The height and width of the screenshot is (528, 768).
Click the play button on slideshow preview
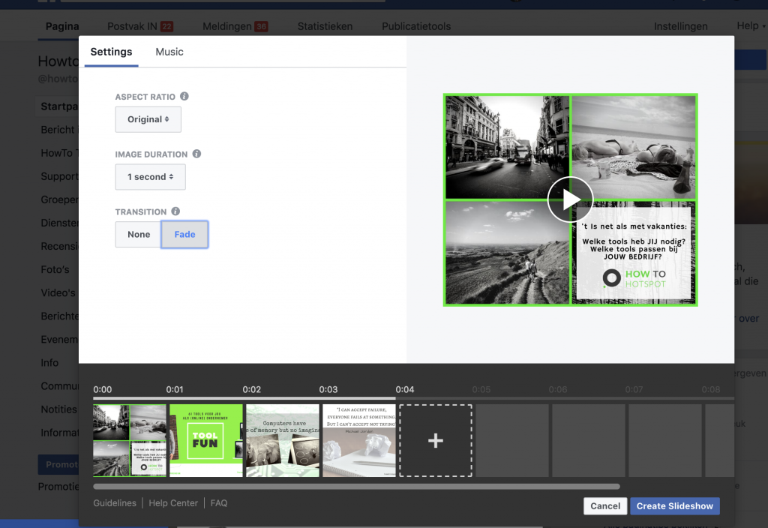(x=570, y=199)
